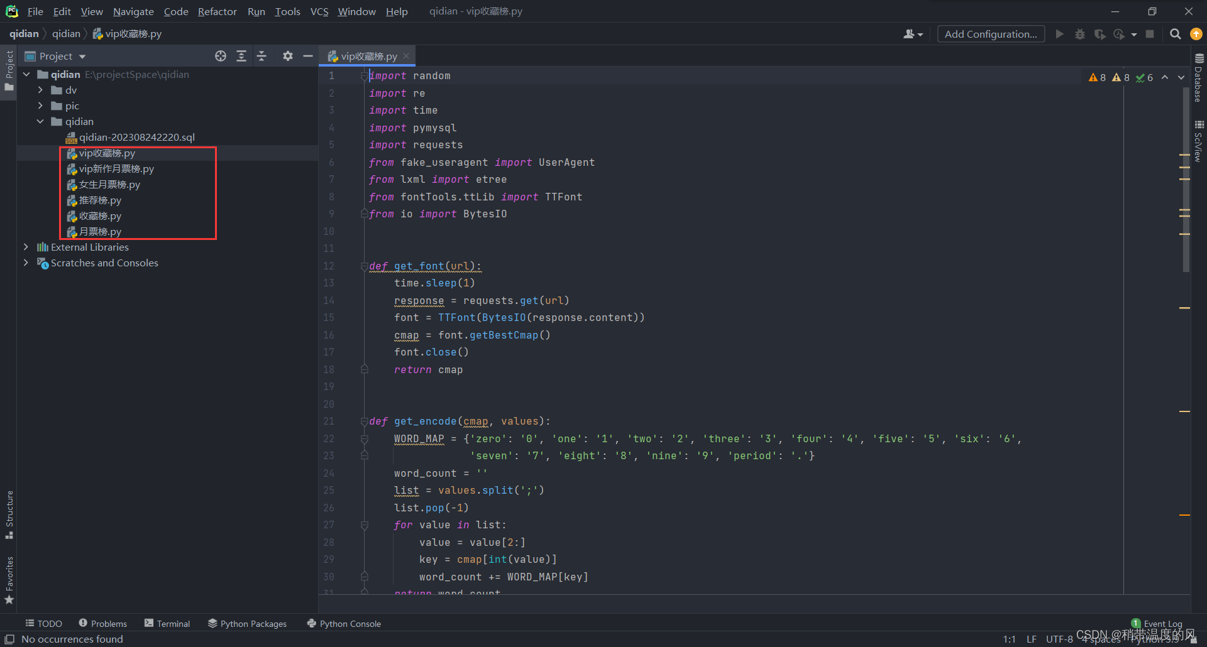Select vip新作月票榜.py file
Image resolution: width=1207 pixels, height=647 pixels.
(x=110, y=169)
